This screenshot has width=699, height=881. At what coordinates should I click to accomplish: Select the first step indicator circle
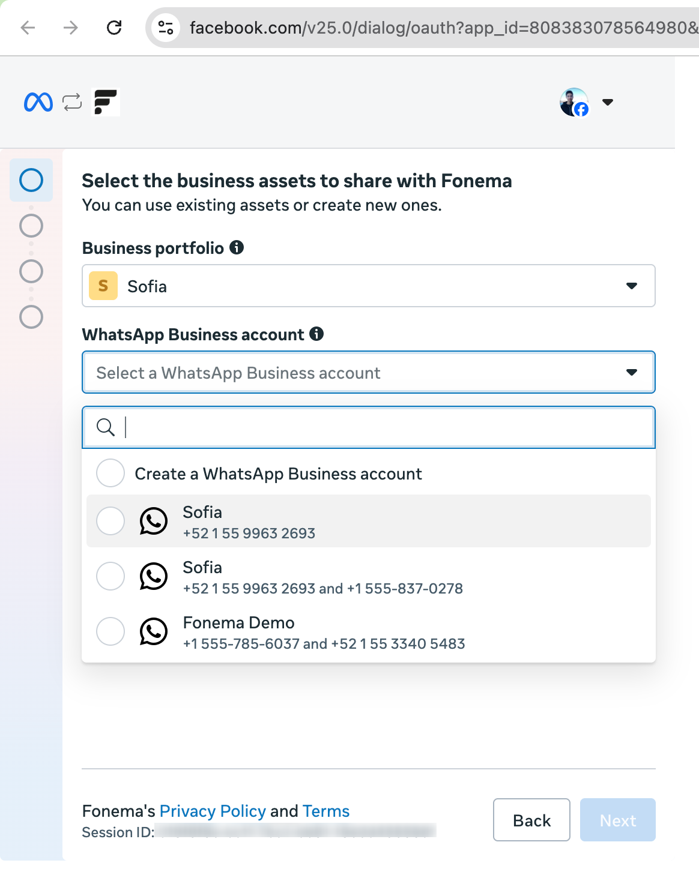click(x=31, y=180)
